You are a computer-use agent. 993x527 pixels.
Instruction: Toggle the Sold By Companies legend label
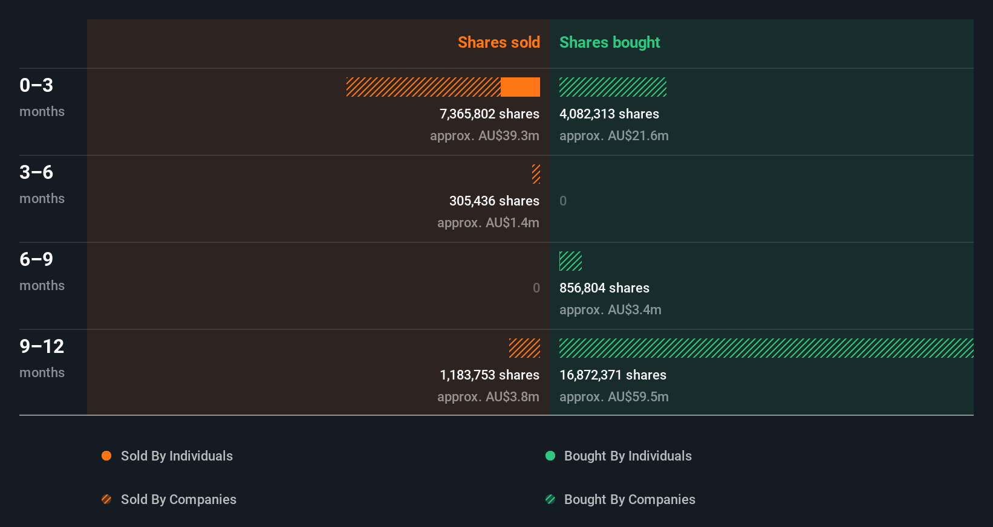point(178,499)
